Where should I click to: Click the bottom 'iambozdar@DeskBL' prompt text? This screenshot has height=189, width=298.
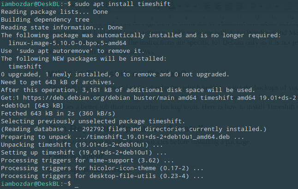pos(30,183)
